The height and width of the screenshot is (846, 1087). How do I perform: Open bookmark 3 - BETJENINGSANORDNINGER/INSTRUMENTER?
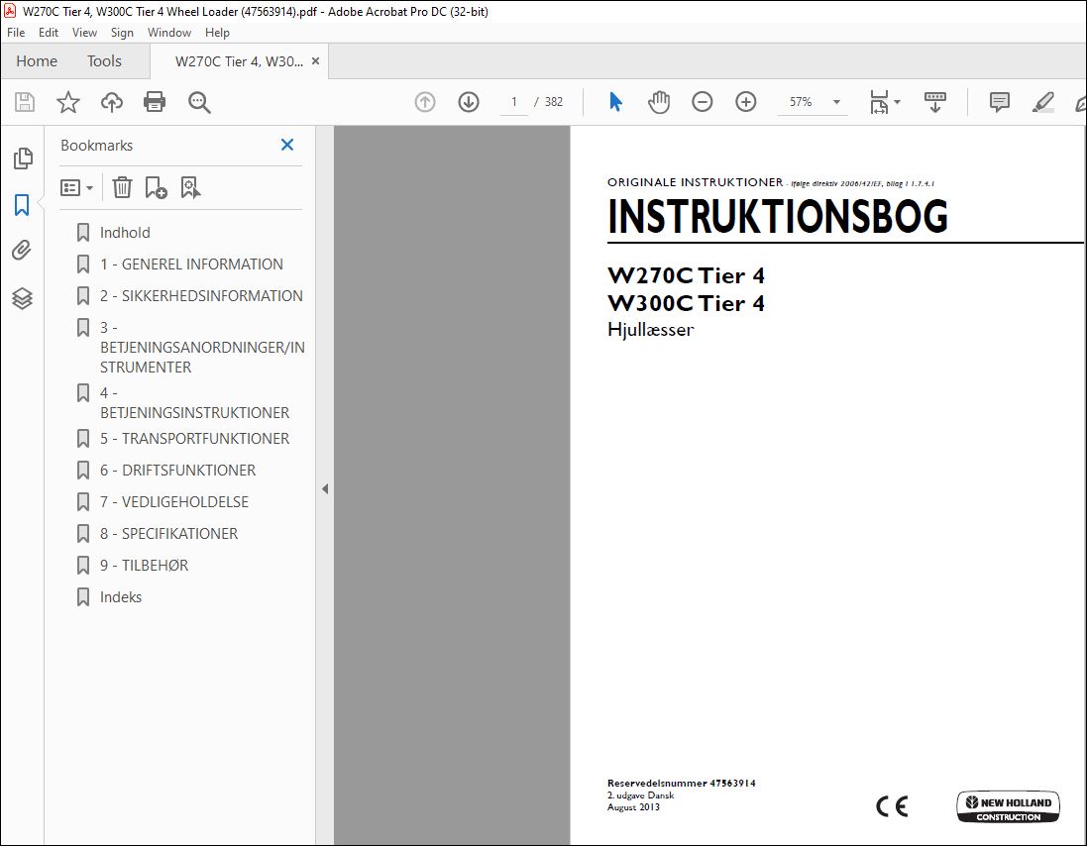[202, 347]
